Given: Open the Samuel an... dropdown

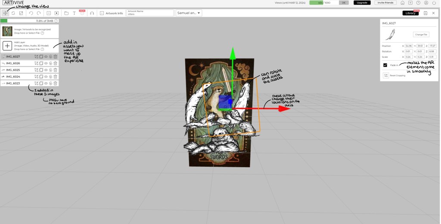Looking at the screenshot, I should 189,13.
